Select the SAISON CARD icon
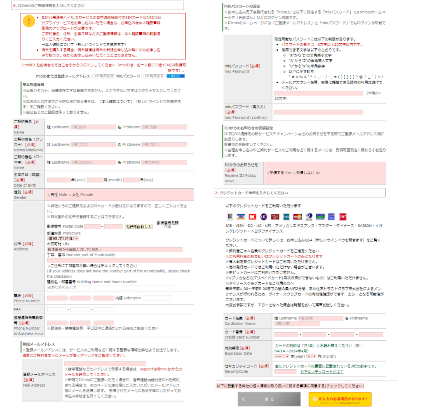The image size is (422, 420). [x=320, y=216]
